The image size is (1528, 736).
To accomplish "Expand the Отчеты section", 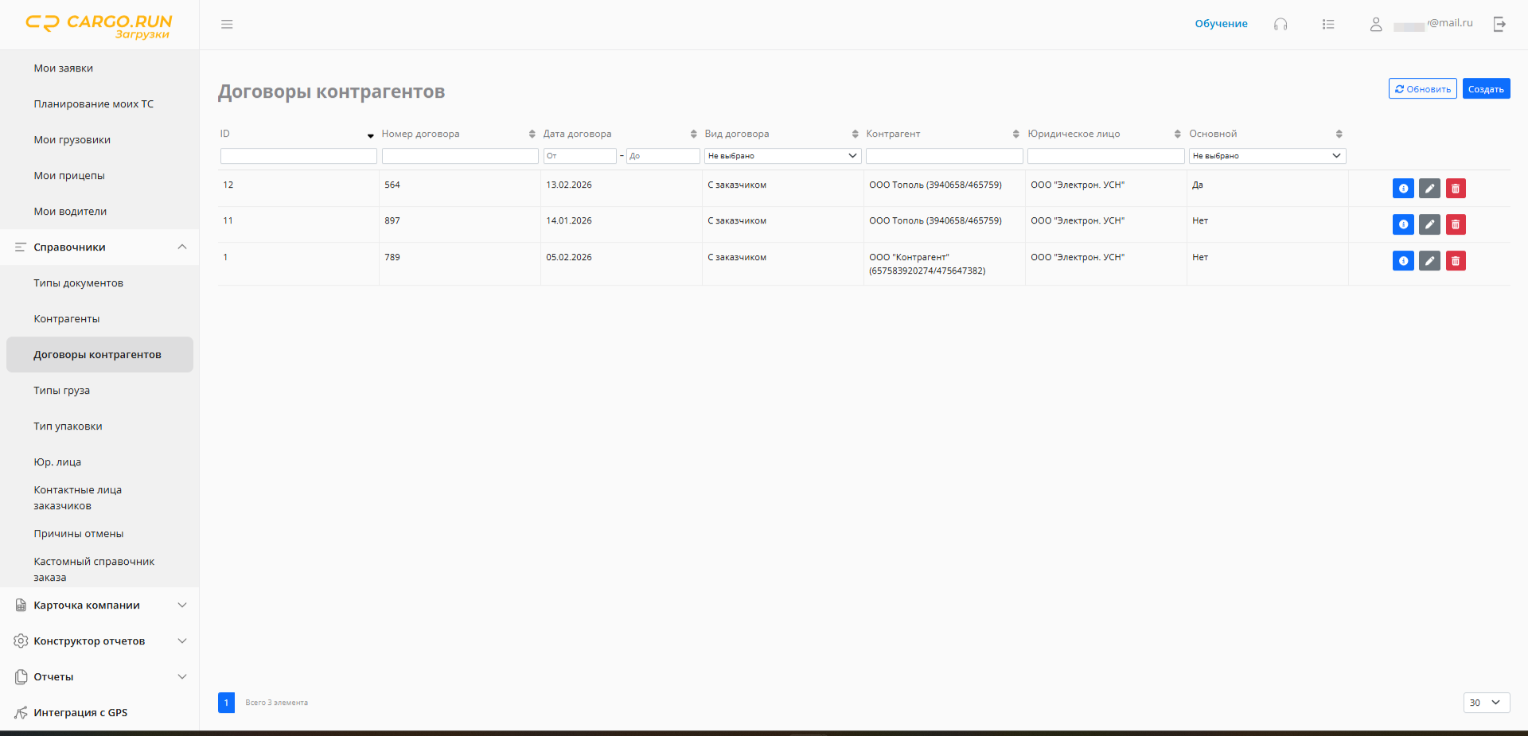I will [99, 677].
